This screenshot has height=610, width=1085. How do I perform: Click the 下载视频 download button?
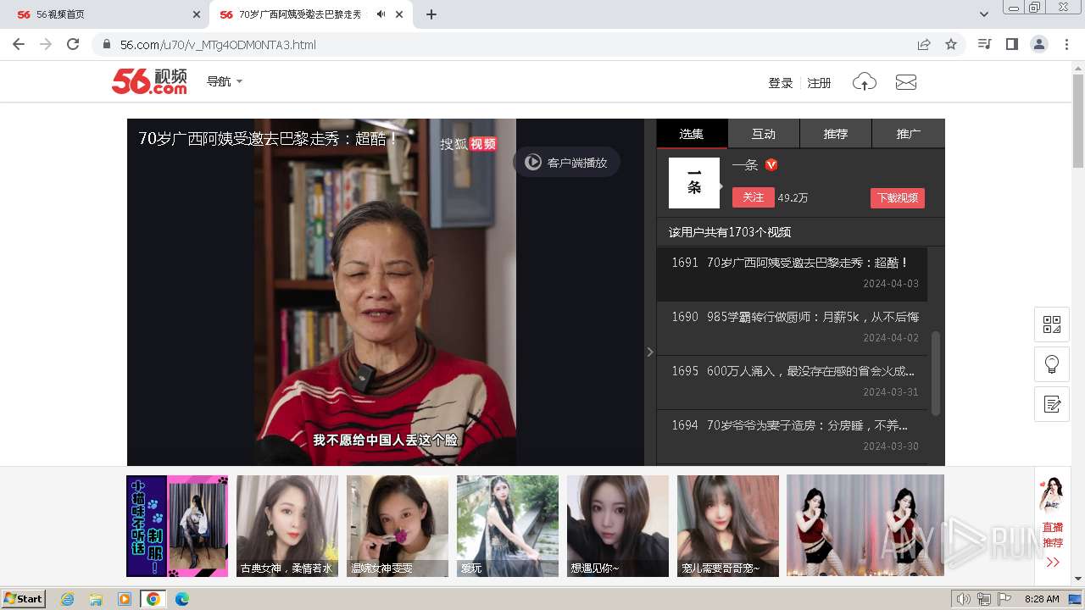coord(898,197)
